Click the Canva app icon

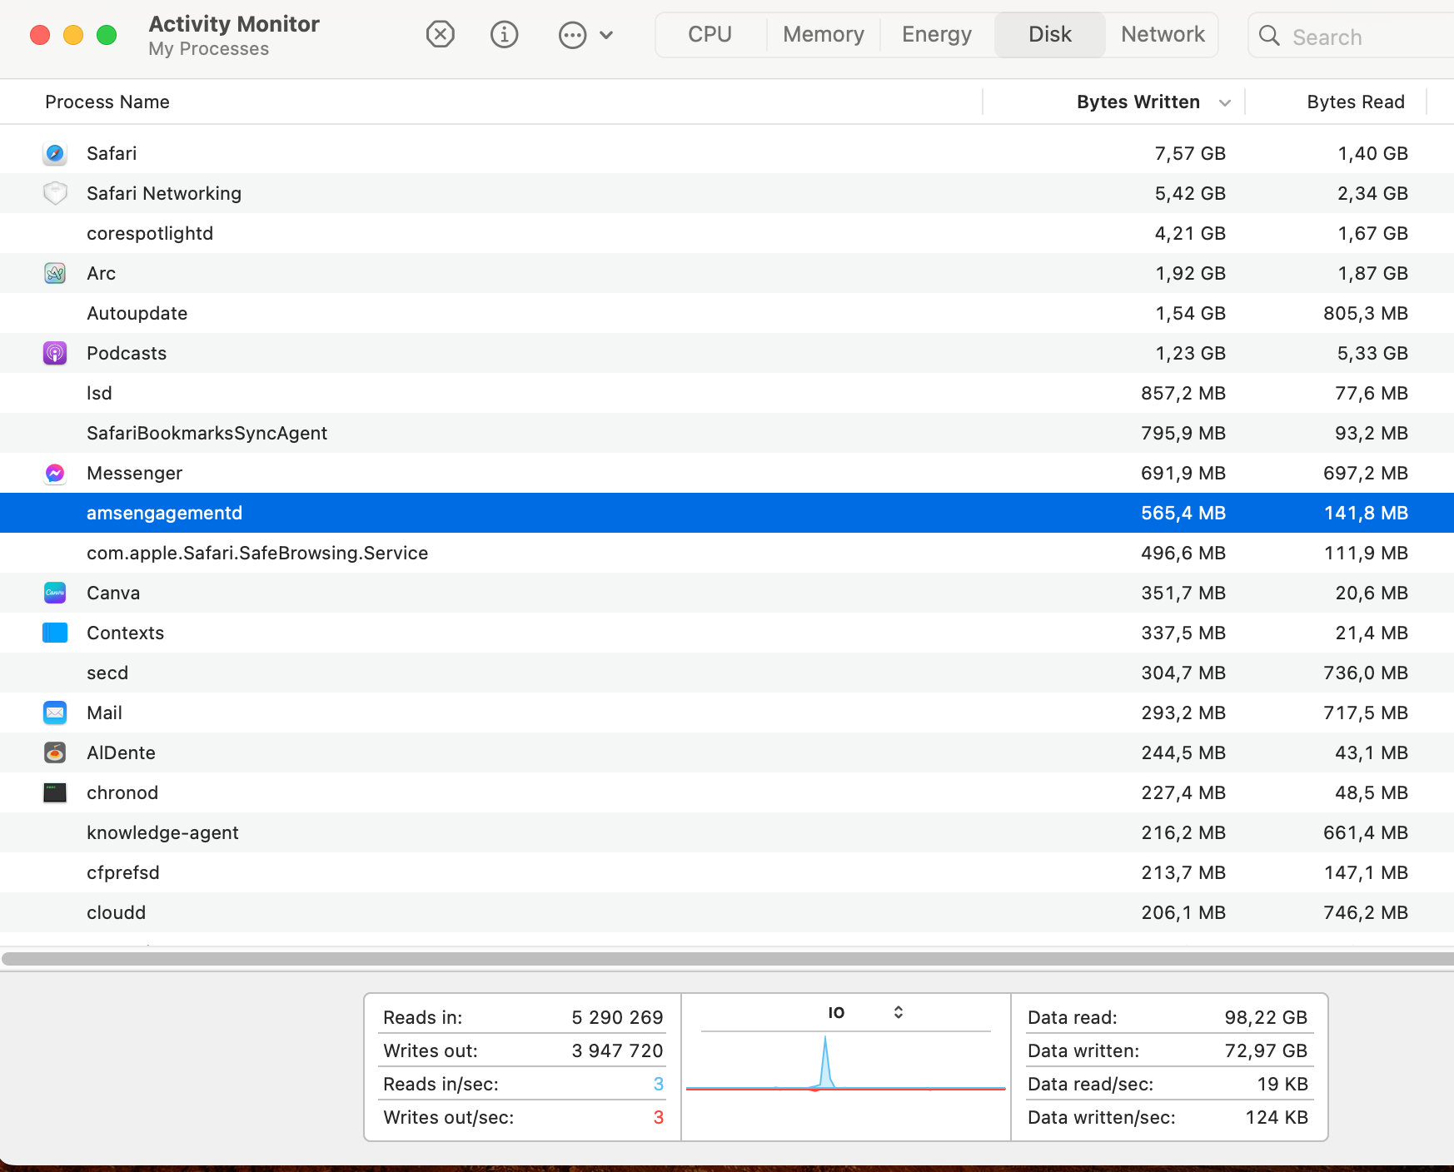[55, 593]
